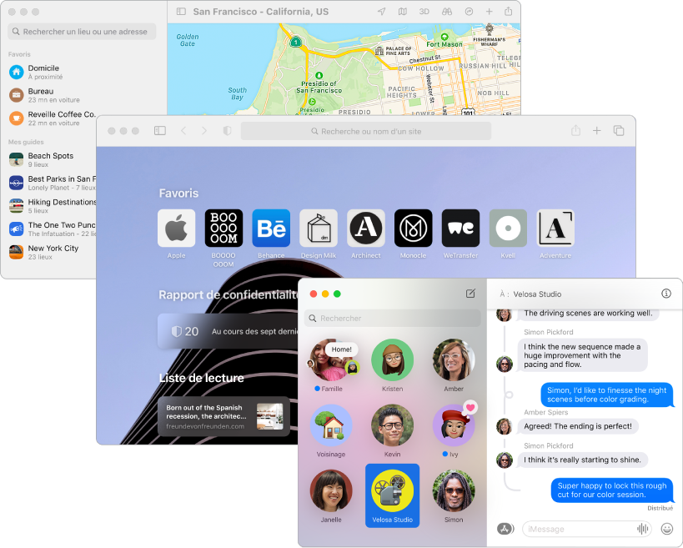Click the current location arrow in Maps
The width and height of the screenshot is (683, 548).
tap(382, 11)
